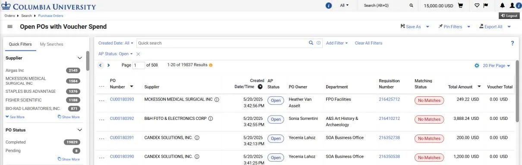The height and width of the screenshot is (165, 522).
Task: Click Clear All Filters link
Action: 368,43
